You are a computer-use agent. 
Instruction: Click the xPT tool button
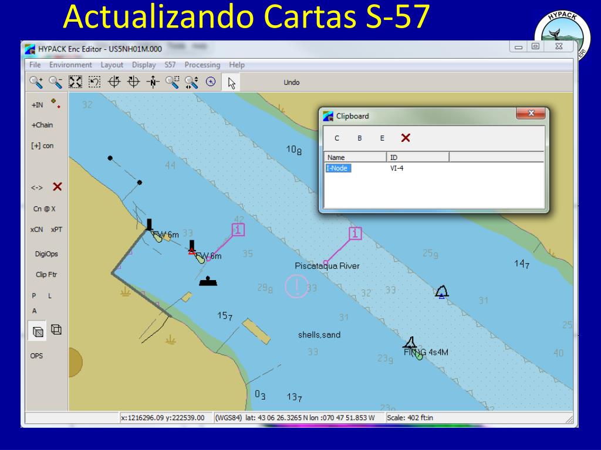point(56,230)
